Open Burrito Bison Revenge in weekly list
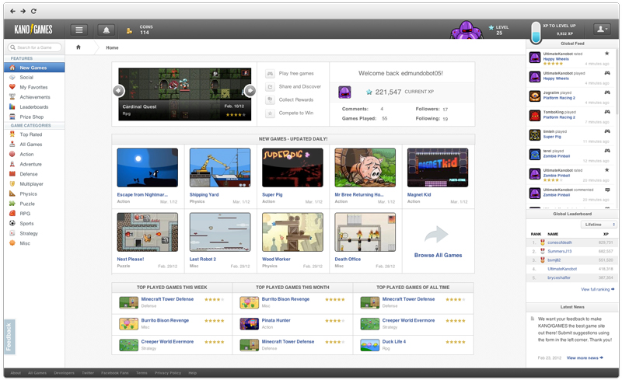The height and width of the screenshot is (380, 622). 165,320
